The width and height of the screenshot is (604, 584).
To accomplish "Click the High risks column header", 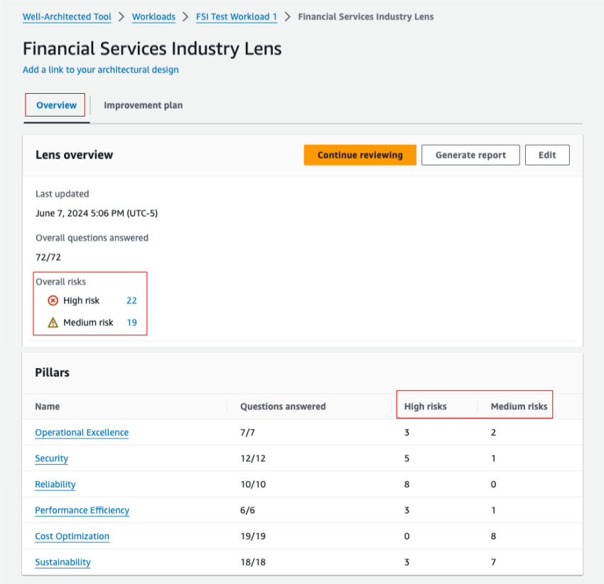I will pyautogui.click(x=425, y=406).
